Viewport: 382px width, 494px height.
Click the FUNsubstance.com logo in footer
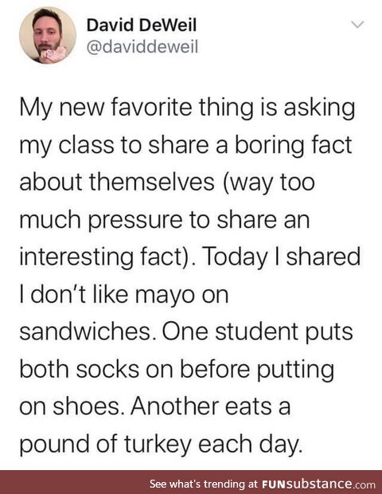(318, 484)
